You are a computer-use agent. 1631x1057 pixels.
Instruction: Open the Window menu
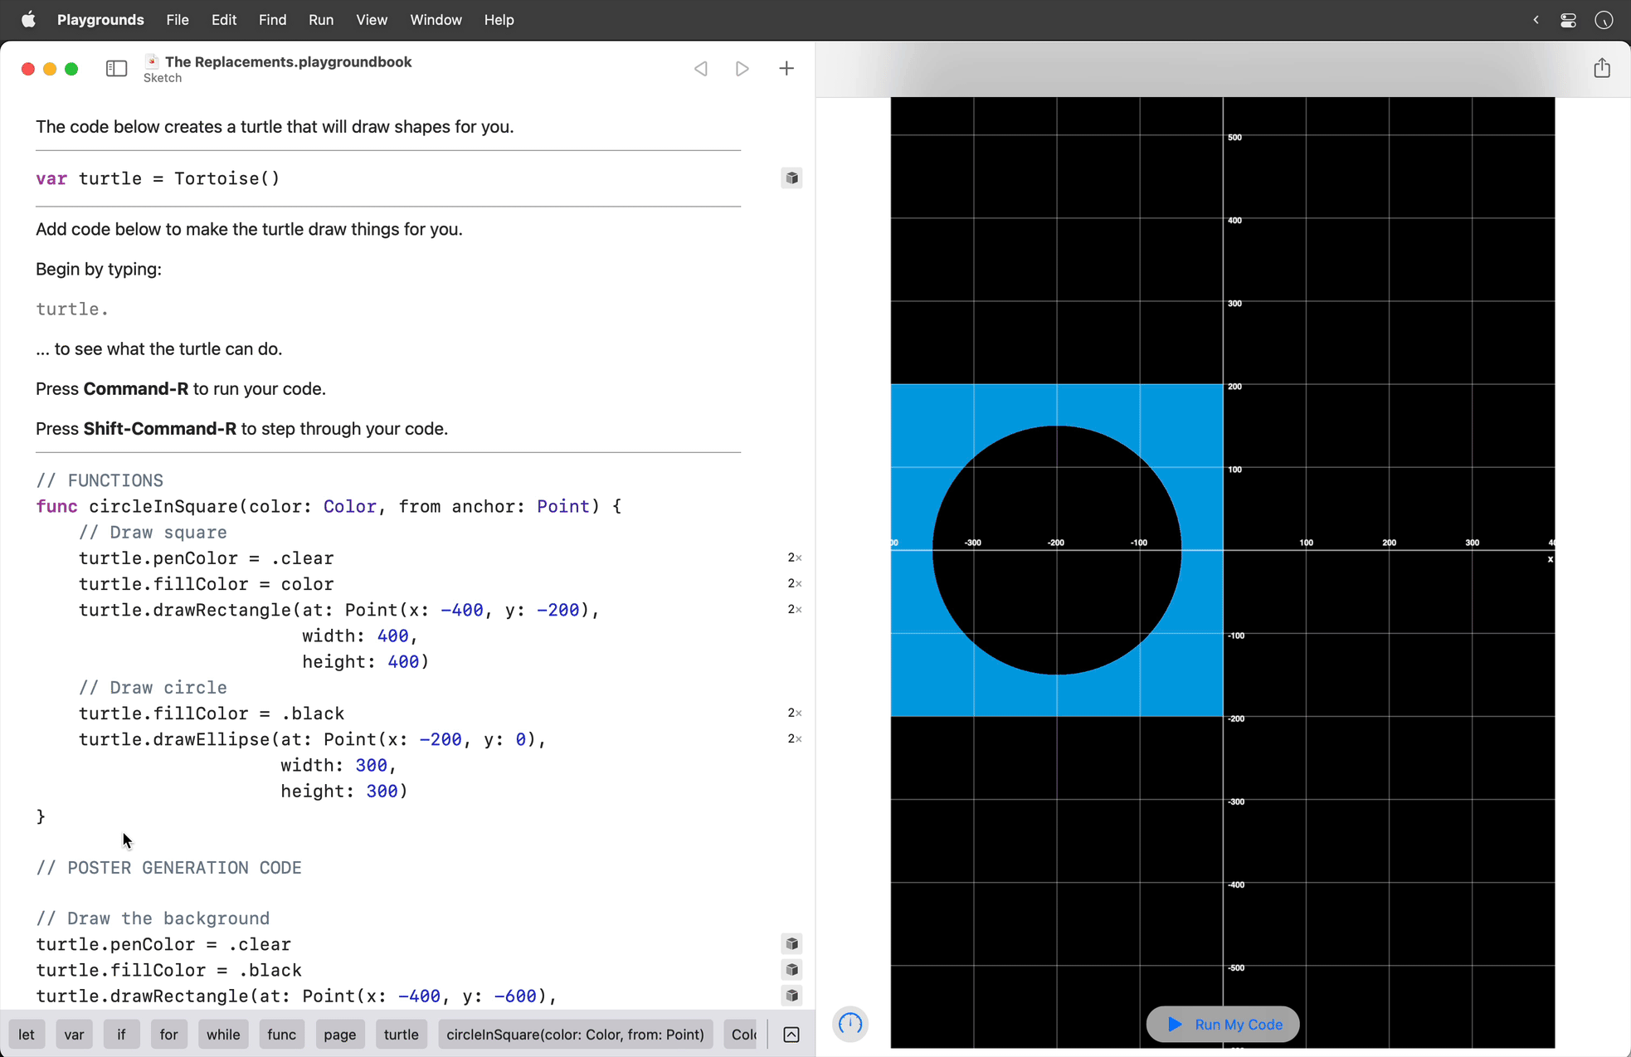tap(436, 19)
